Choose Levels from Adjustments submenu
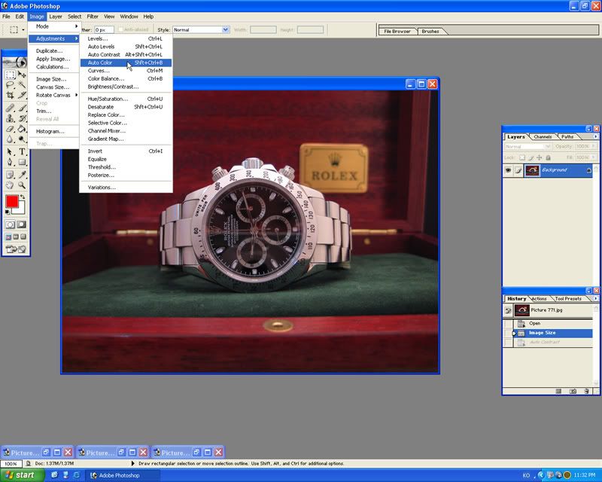Viewport: 602px width, 482px height. tap(126, 38)
